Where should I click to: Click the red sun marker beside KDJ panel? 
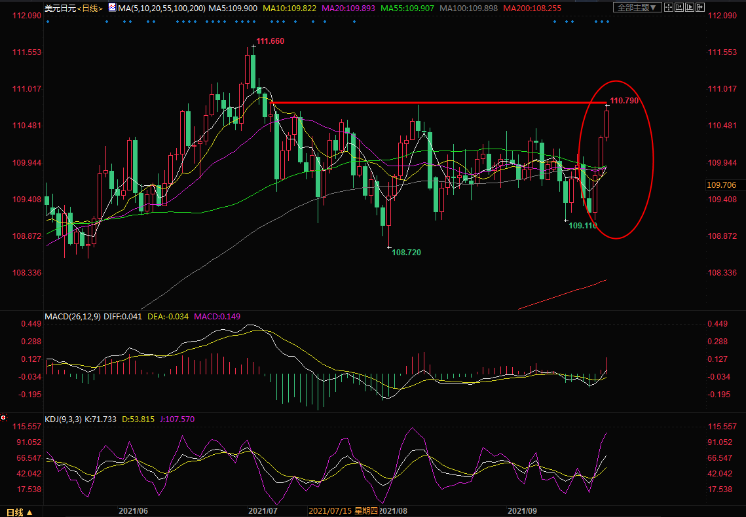[x=3, y=417]
